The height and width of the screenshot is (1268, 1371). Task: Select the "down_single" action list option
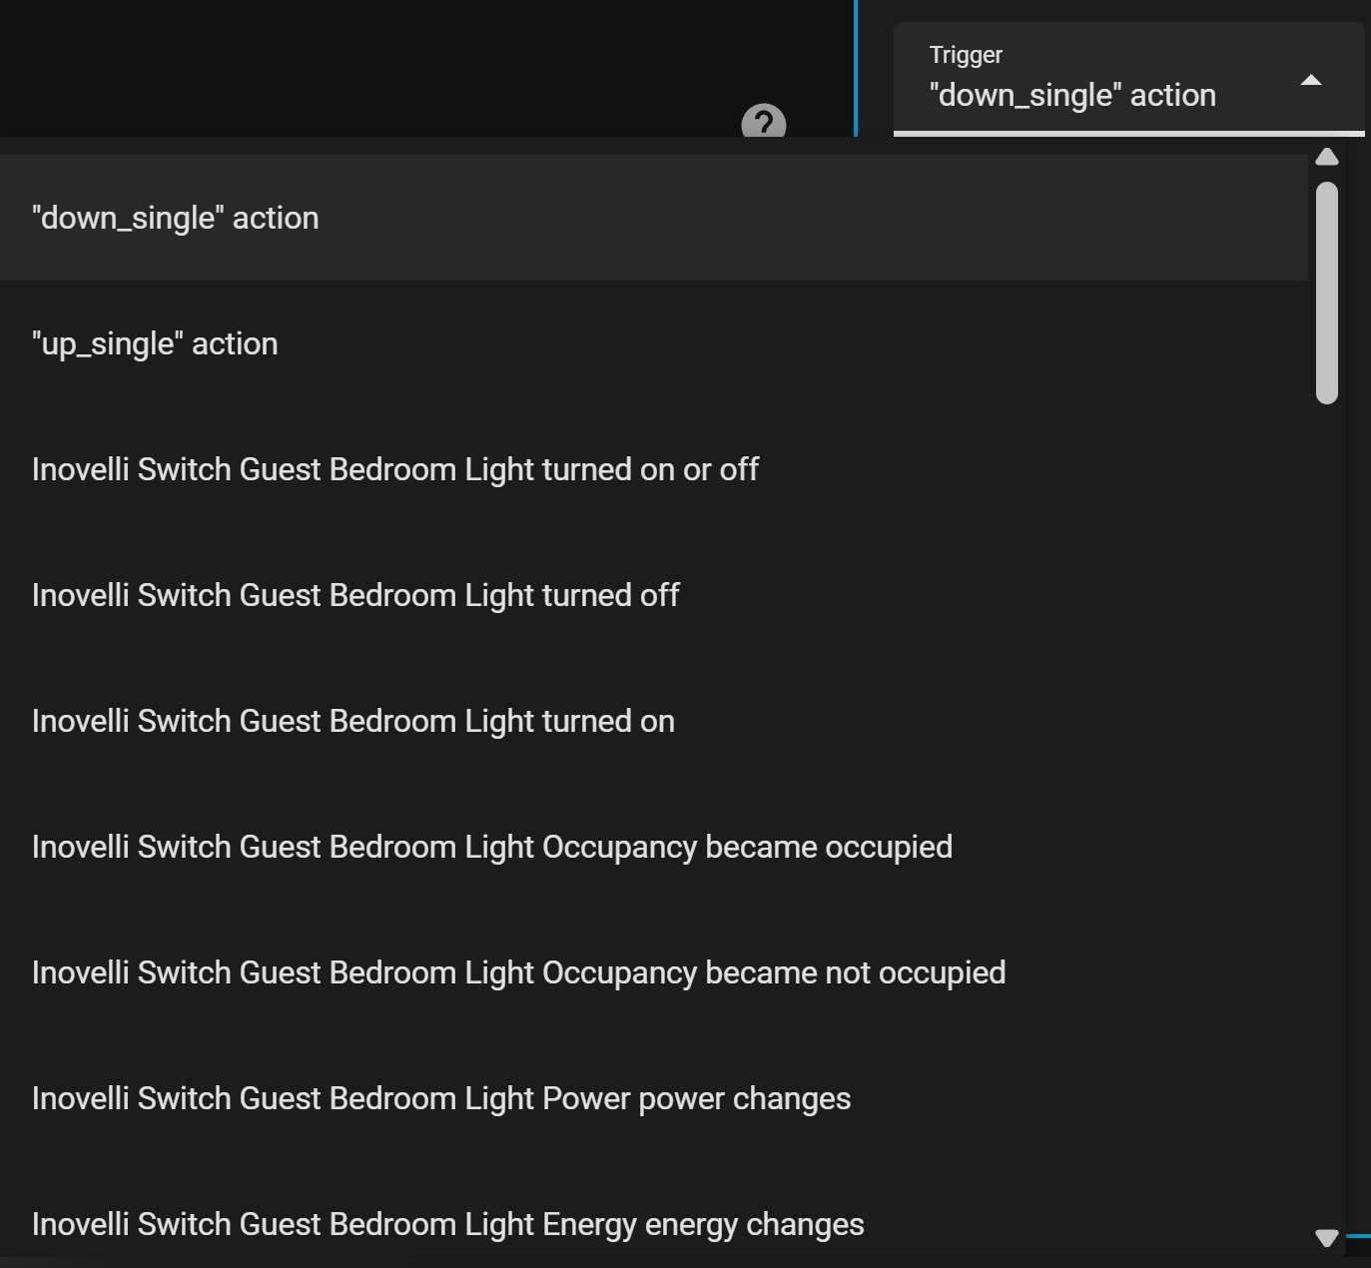176,218
